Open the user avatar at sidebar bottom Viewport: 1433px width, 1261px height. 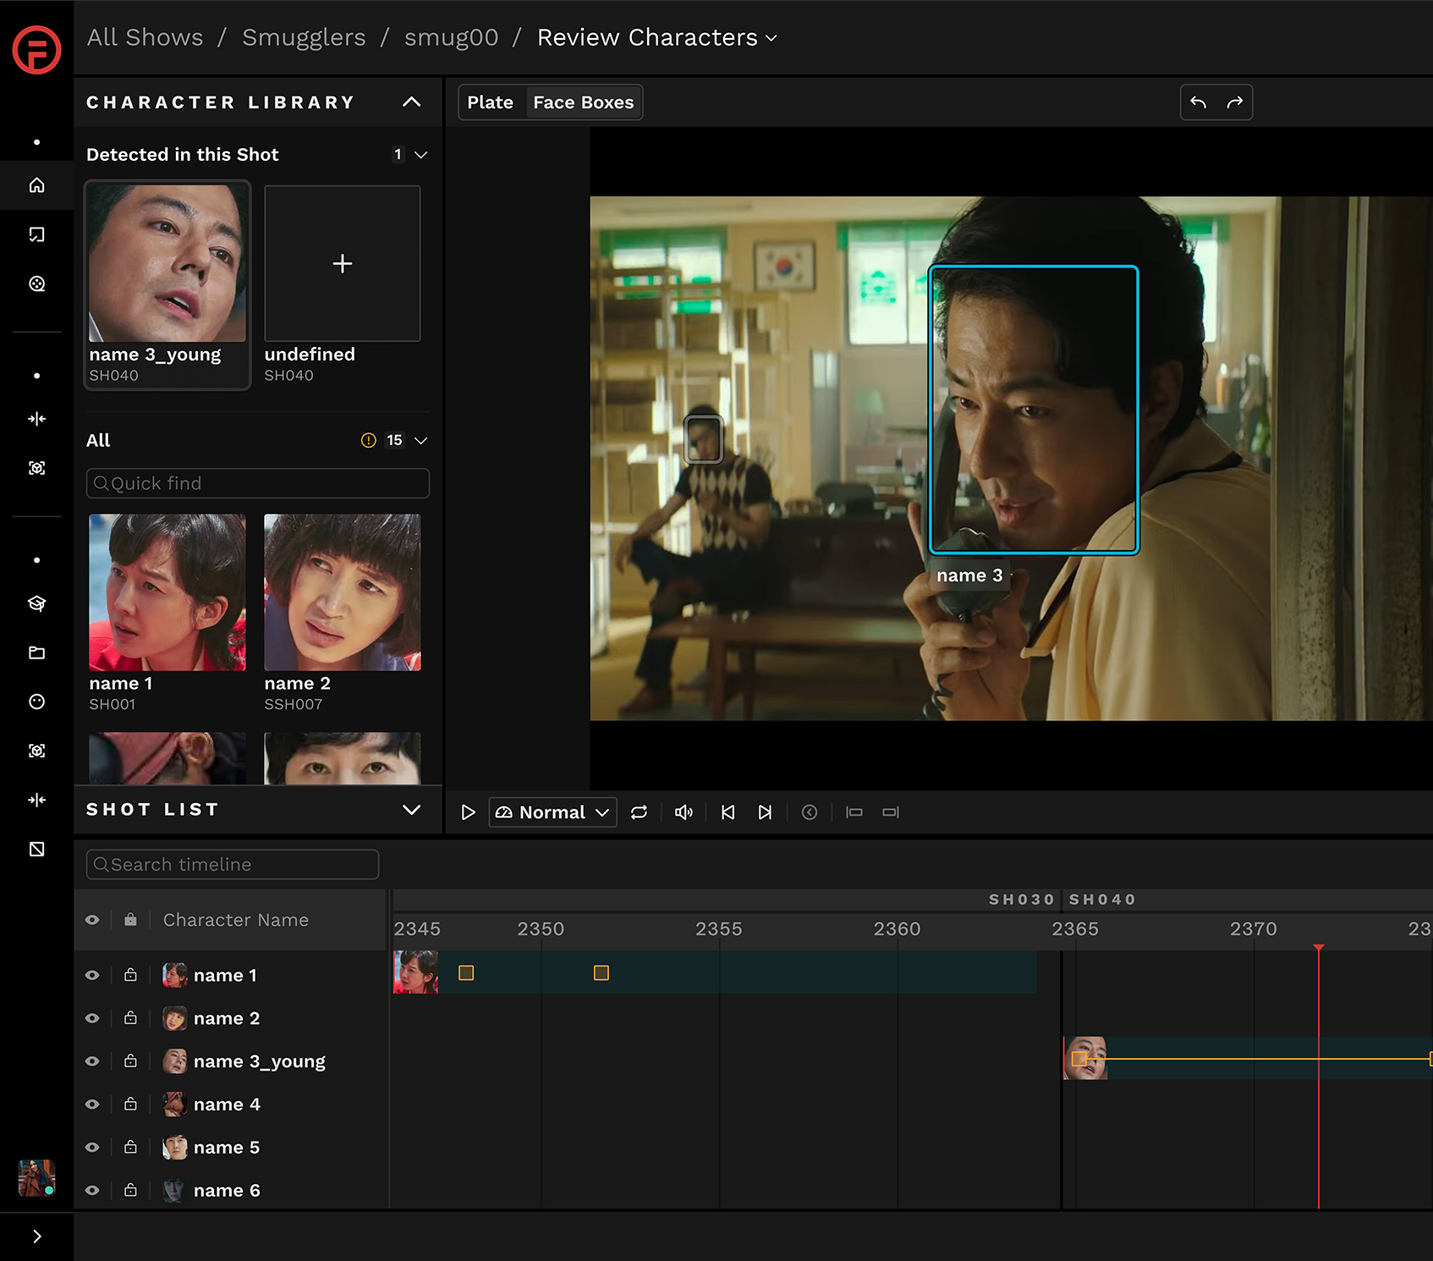coord(36,1177)
